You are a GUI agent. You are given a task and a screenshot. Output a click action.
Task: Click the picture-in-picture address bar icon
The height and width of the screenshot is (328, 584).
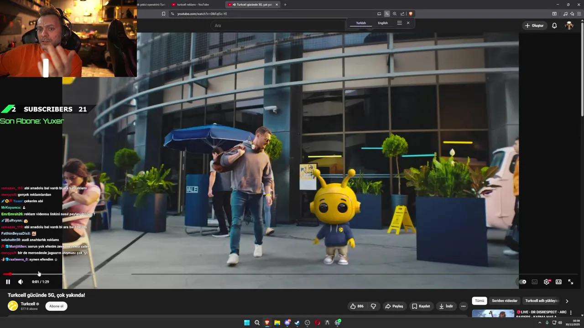[379, 14]
